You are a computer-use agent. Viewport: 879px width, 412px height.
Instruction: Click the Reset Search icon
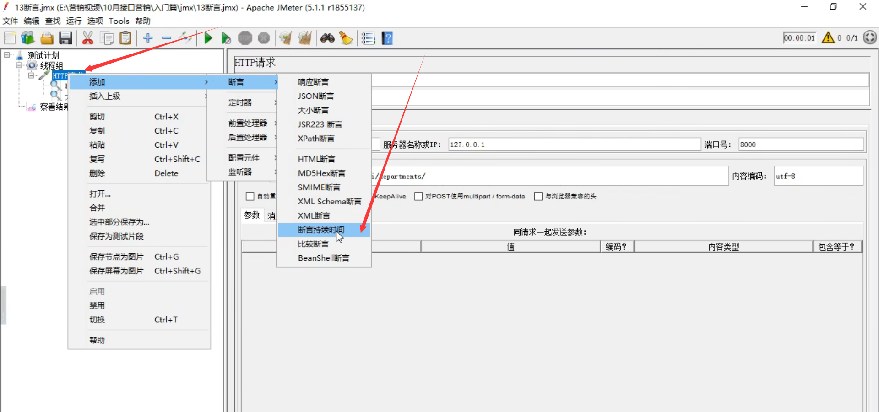346,38
